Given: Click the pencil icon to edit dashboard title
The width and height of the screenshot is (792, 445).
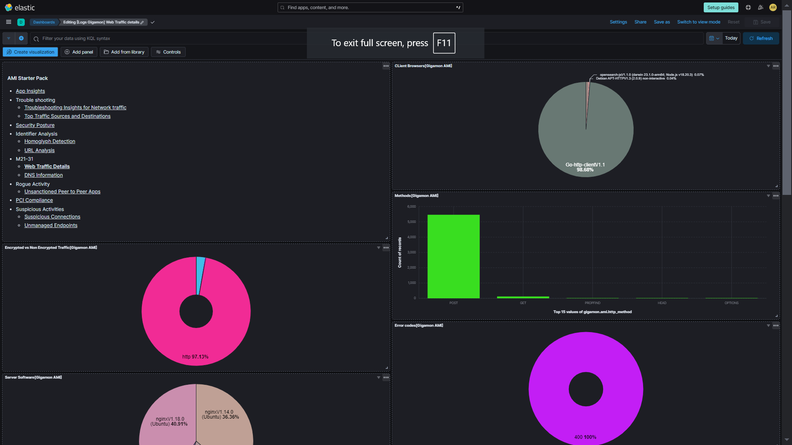Looking at the screenshot, I should [x=143, y=22].
